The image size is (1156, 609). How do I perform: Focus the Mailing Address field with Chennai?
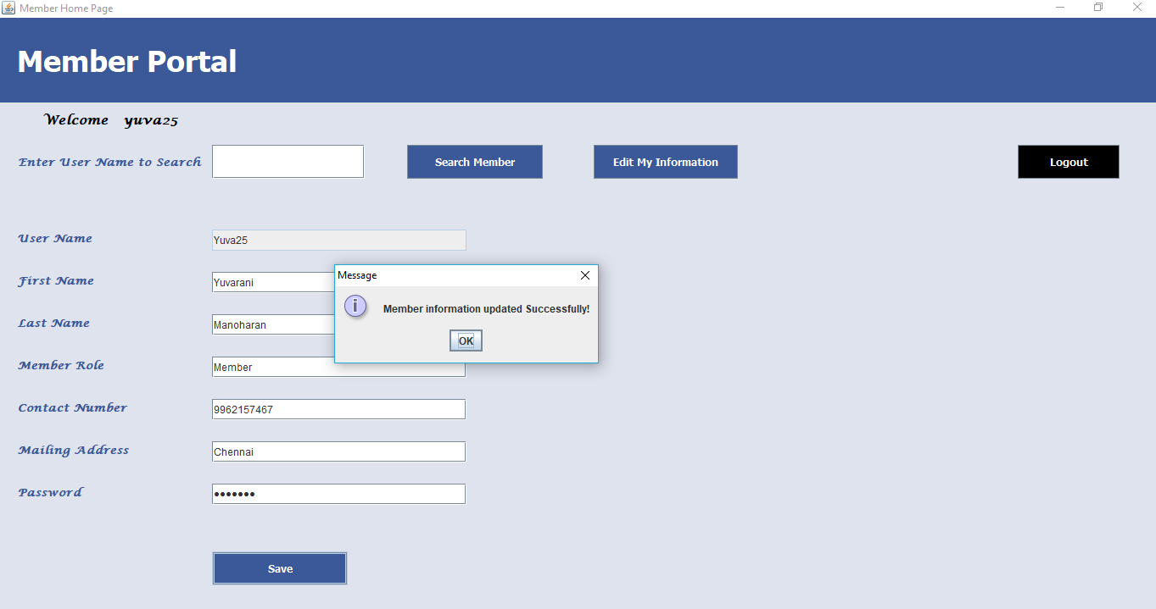338,451
